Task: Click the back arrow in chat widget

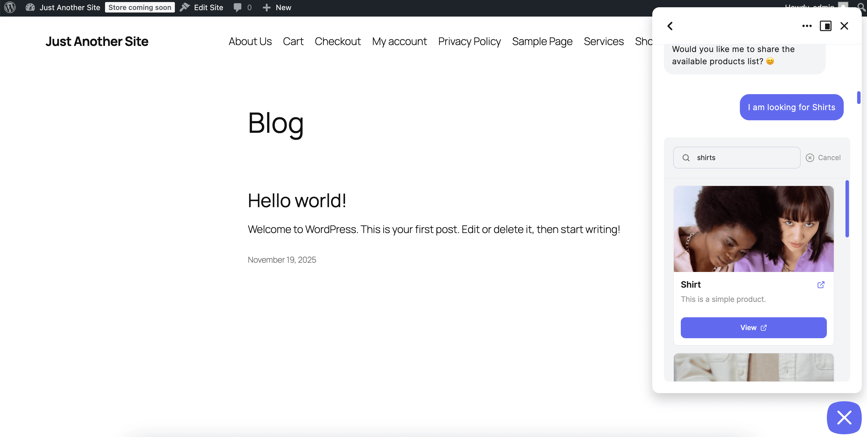Action: pyautogui.click(x=670, y=26)
